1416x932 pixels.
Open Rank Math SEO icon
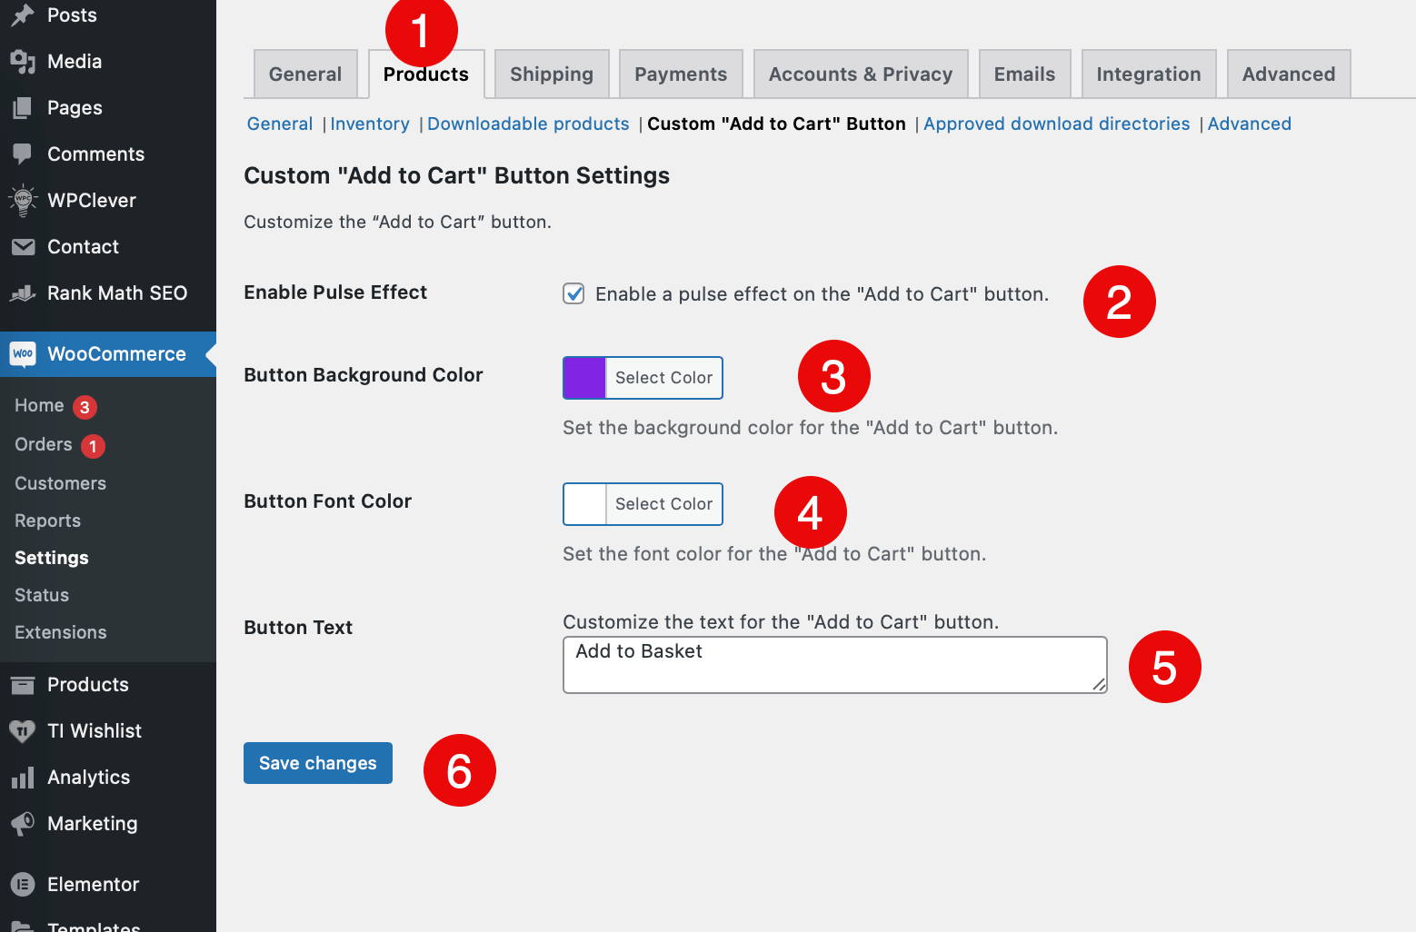(x=23, y=292)
